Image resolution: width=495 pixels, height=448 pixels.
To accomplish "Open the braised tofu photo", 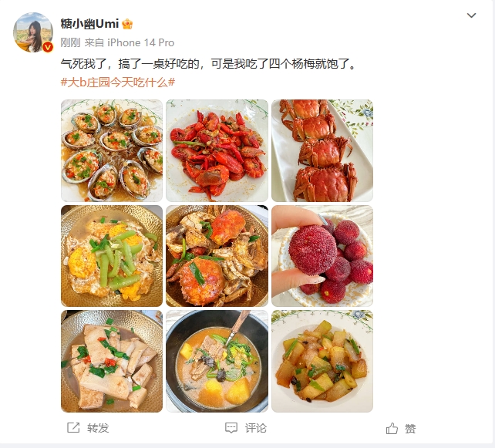I will 112,361.
